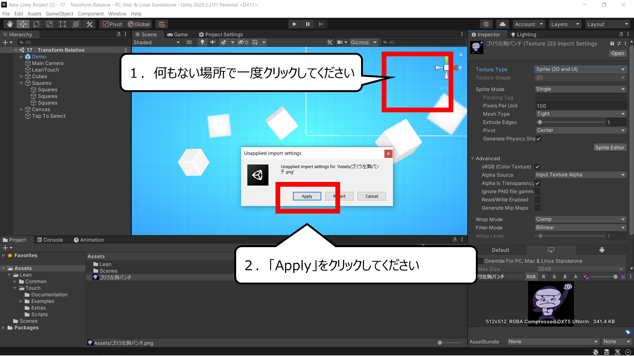Toggle Scene effects icon

223,42
